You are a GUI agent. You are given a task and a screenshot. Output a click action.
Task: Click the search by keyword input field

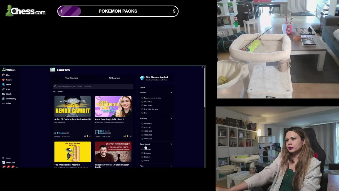[93, 86]
